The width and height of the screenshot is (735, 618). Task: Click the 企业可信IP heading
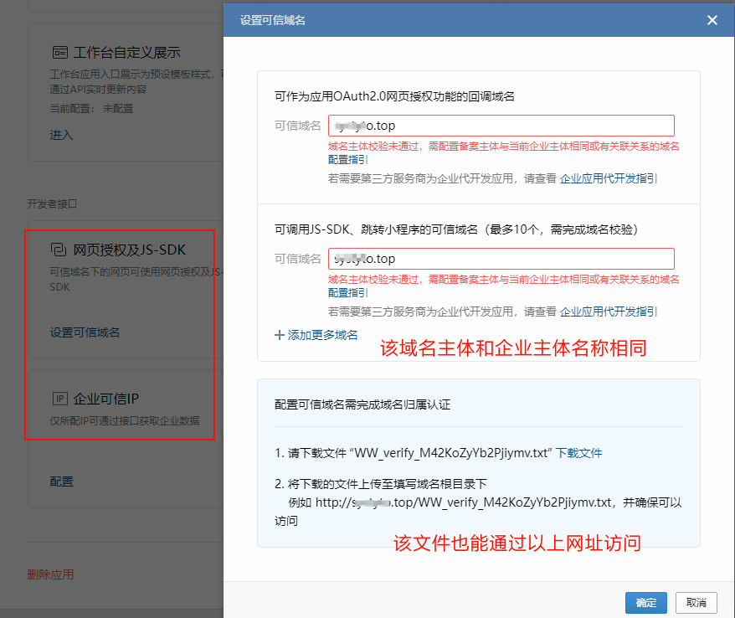pyautogui.click(x=106, y=399)
